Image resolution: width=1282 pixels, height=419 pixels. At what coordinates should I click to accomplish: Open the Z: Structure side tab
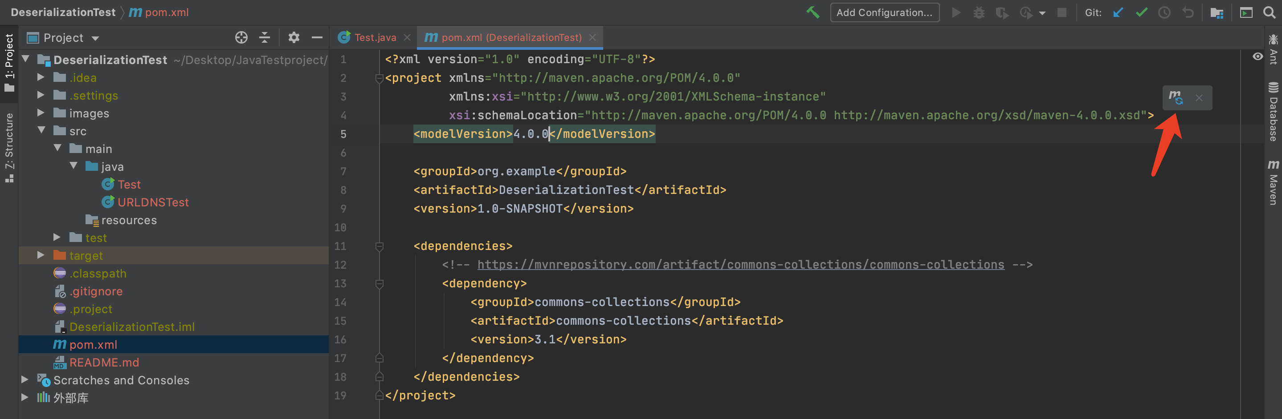(x=9, y=148)
